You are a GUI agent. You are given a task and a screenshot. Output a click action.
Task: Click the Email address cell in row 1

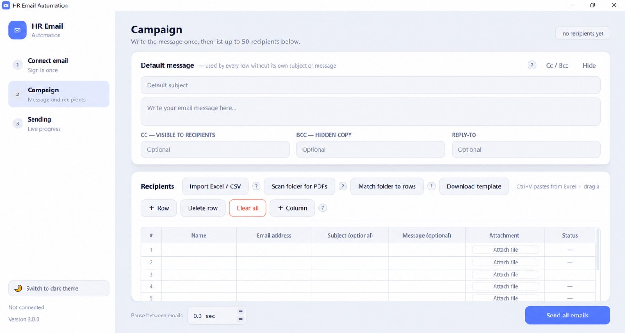click(274, 250)
